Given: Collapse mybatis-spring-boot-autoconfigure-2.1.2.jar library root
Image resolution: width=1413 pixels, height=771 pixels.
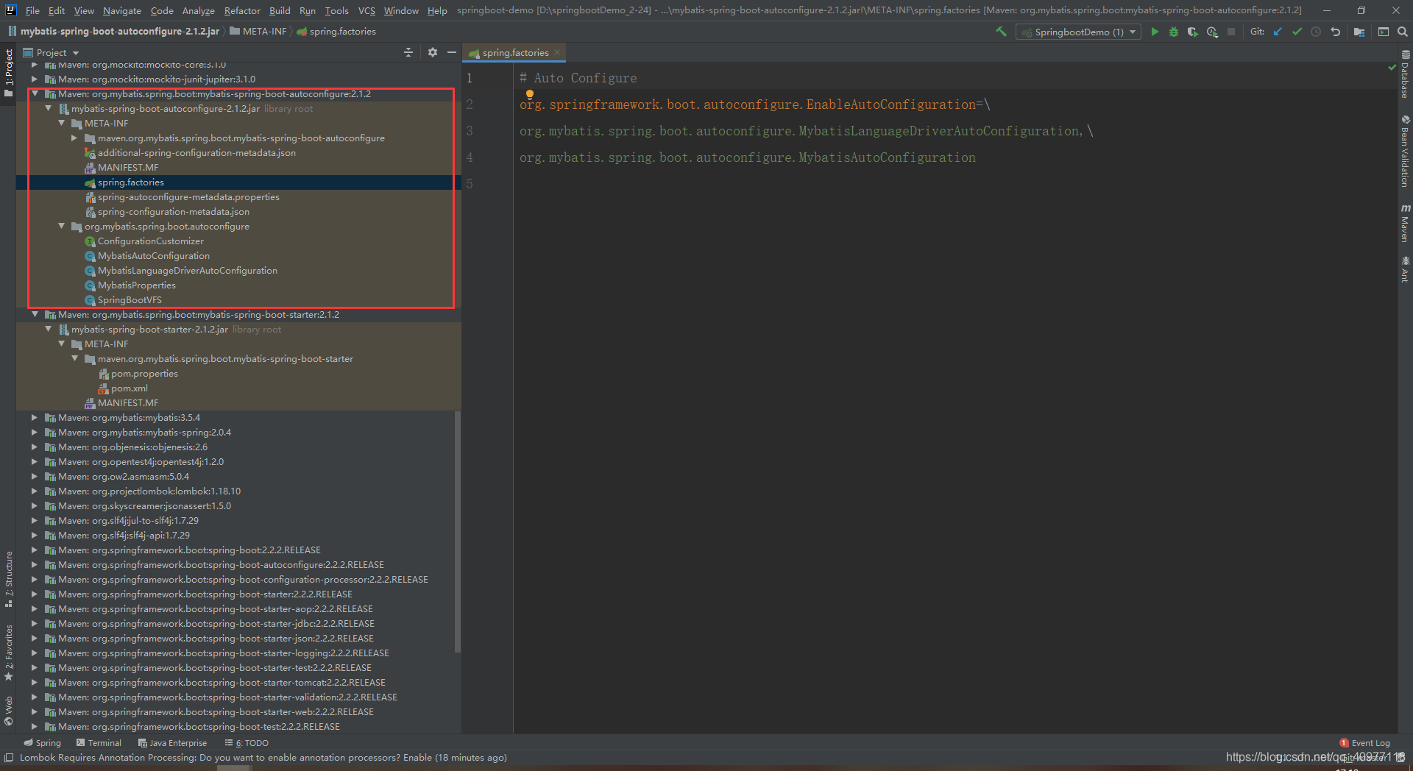Looking at the screenshot, I should tap(48, 108).
